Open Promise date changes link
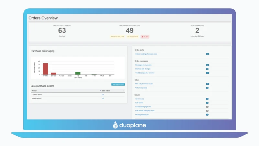The image size is (259, 146). click(x=143, y=69)
